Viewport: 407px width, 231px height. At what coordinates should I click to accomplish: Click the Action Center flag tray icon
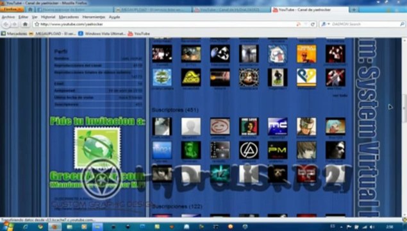(x=349, y=227)
